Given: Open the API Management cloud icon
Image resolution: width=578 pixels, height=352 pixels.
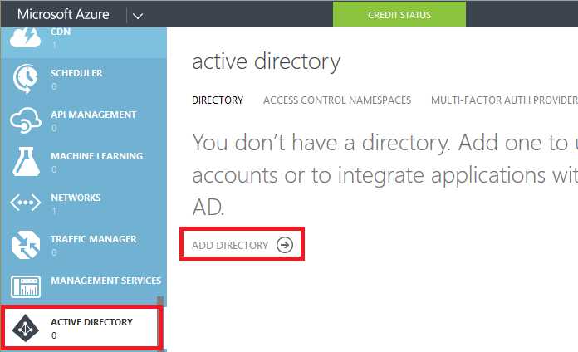Looking at the screenshot, I should click(x=26, y=120).
